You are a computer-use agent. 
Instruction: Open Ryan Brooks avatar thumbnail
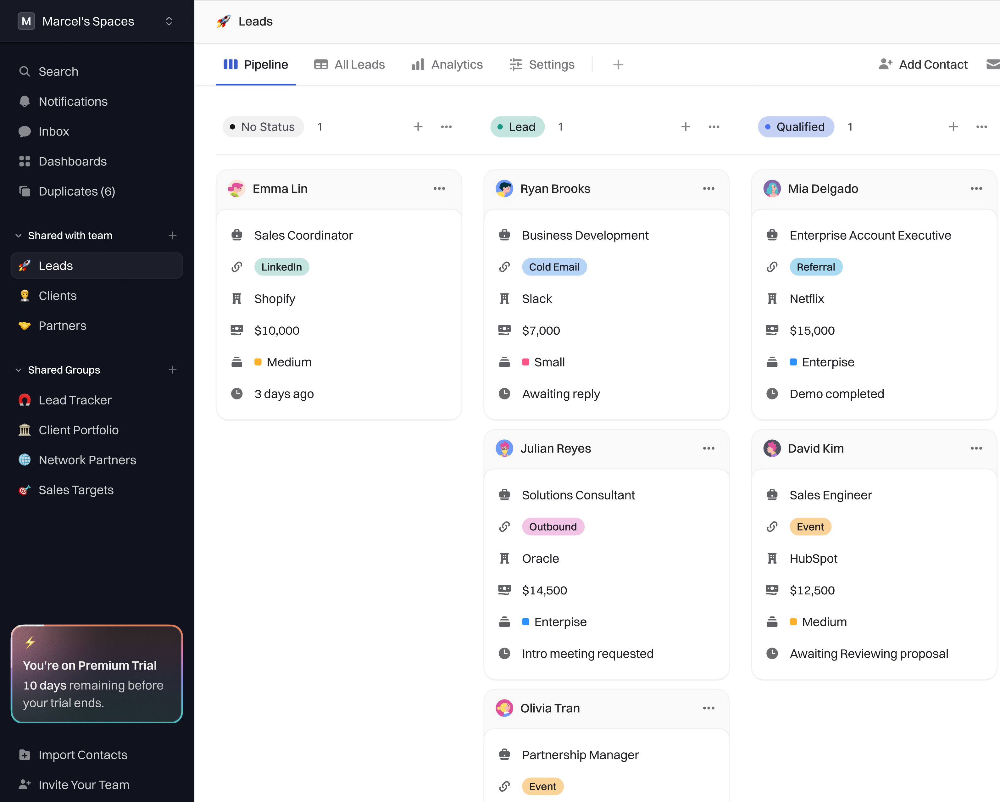pyautogui.click(x=504, y=188)
